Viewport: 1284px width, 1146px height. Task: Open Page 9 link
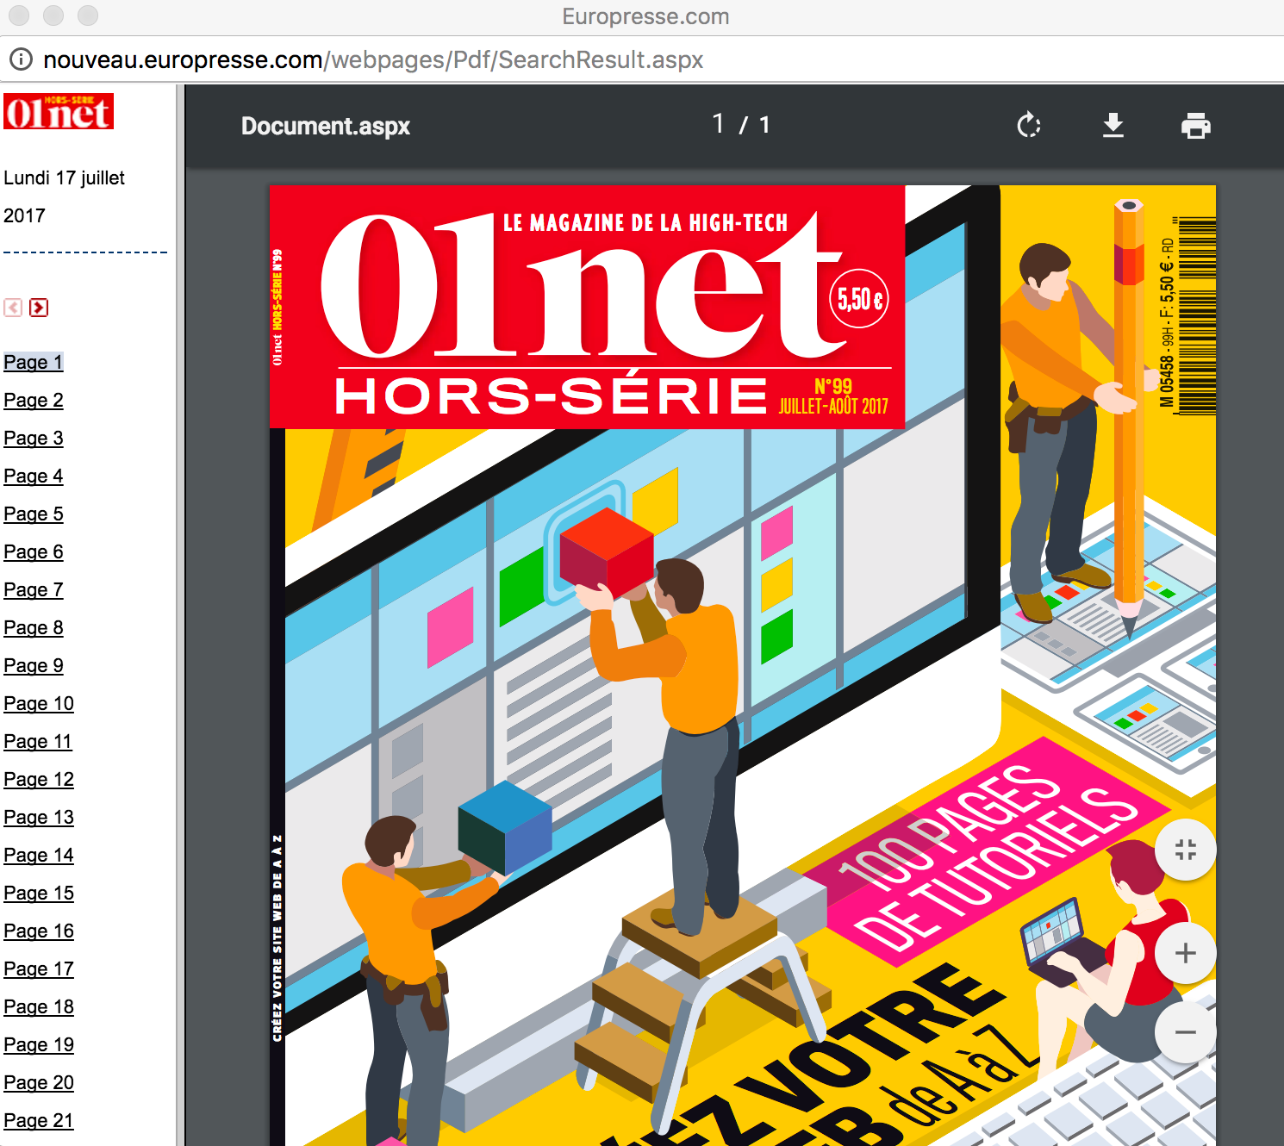click(34, 665)
